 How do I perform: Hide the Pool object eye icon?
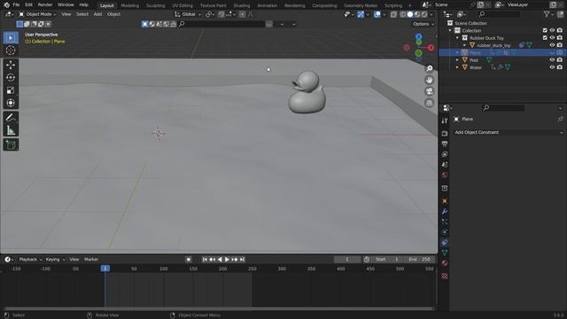(552, 60)
